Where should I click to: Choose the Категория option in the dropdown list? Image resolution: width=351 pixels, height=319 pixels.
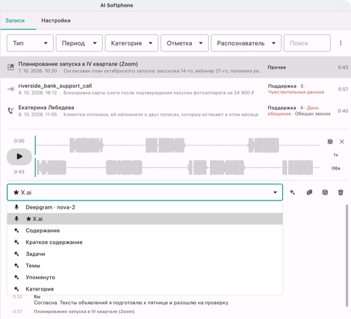[x=145, y=289]
